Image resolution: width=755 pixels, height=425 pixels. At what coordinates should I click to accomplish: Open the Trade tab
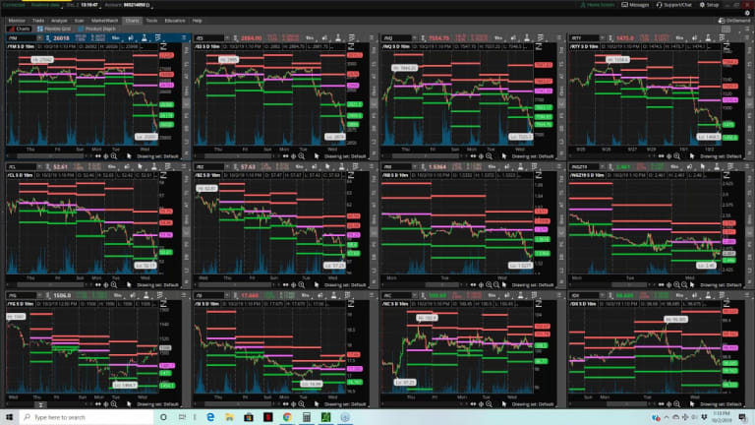(38, 21)
